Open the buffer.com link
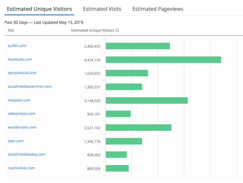This screenshot has height=183, width=243. [x=17, y=46]
